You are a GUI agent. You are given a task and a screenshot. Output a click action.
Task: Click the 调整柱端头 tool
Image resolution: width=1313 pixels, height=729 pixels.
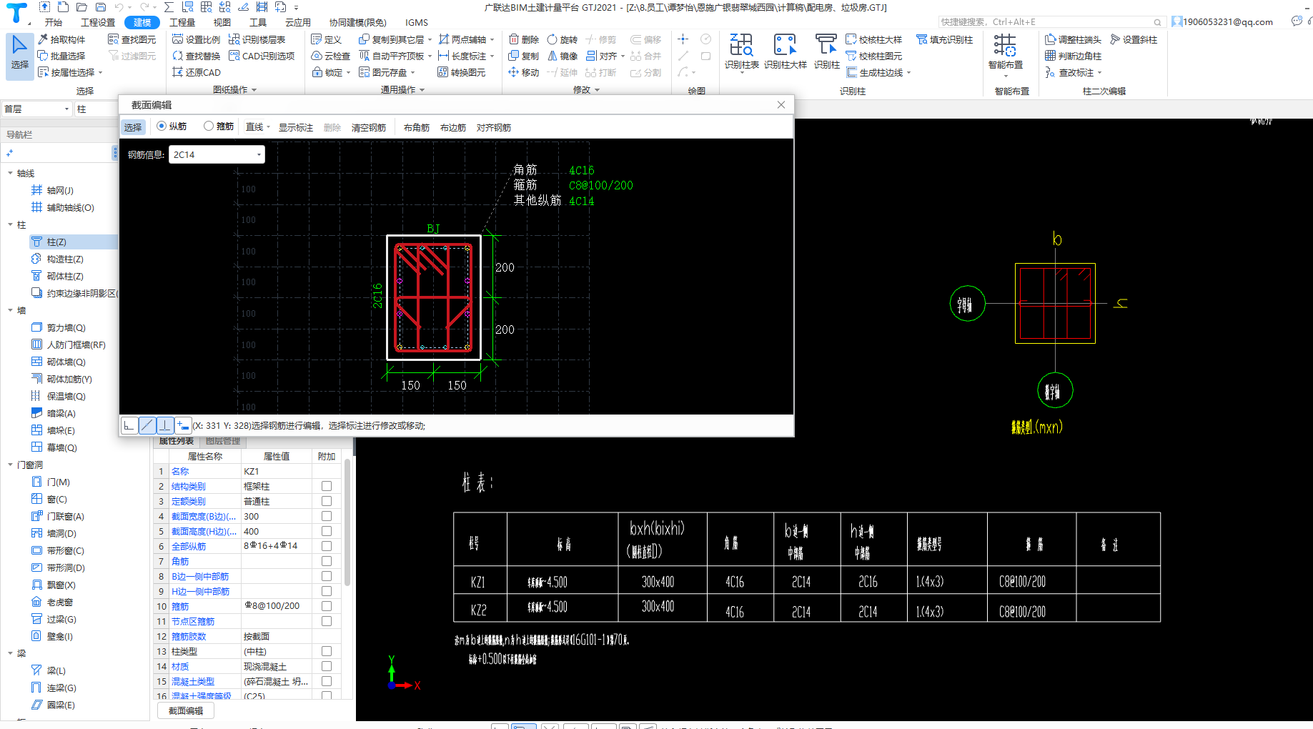1073,39
